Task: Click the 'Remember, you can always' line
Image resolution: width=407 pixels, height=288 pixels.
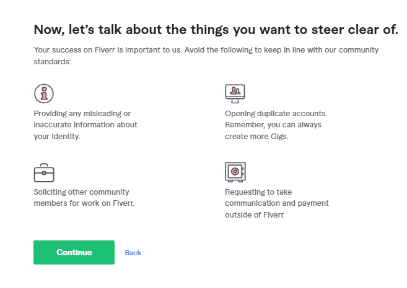Action: click(x=273, y=125)
